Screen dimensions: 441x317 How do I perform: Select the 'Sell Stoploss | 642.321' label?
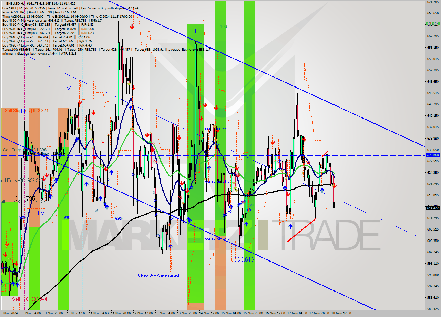[27, 111]
